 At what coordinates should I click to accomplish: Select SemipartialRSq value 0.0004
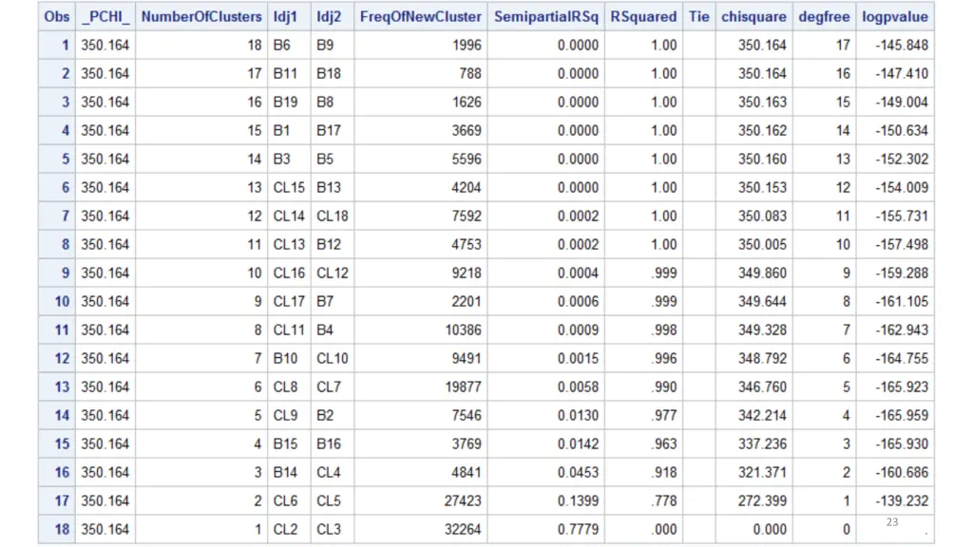coord(579,273)
